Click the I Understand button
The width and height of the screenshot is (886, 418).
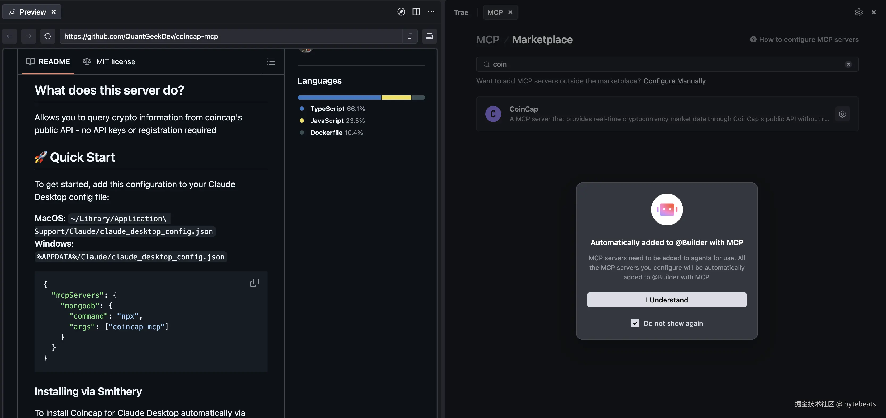(666, 300)
